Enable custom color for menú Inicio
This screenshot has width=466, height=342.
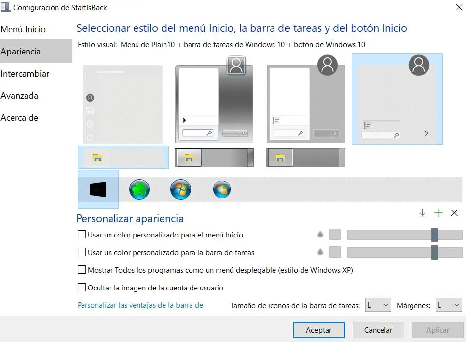tap(82, 235)
